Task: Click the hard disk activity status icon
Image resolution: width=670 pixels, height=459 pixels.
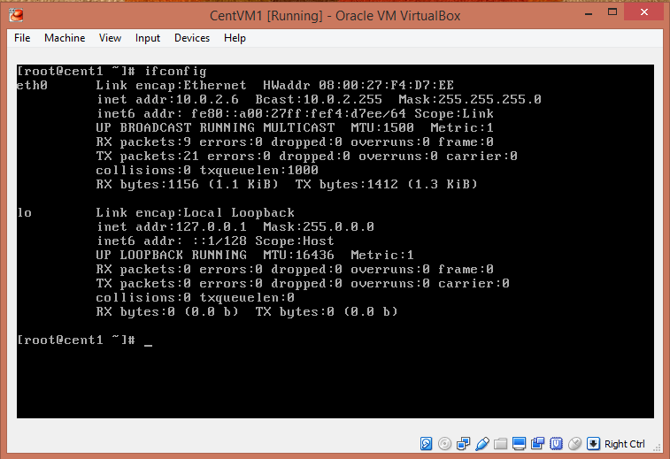Action: pos(427,443)
